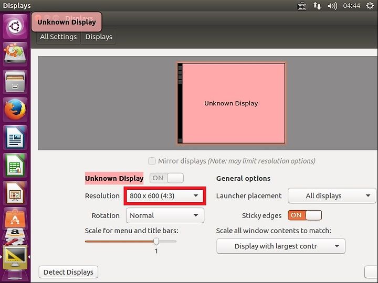Click the Displays title in the top panel
The height and width of the screenshot is (283, 378).
pos(17,6)
